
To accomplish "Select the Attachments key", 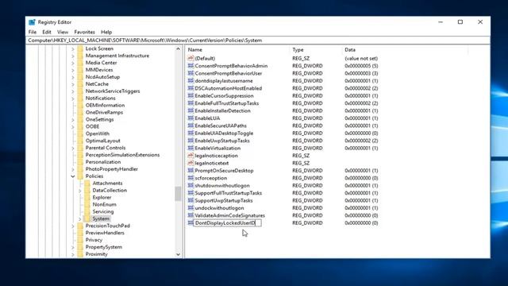I will click(x=108, y=184).
